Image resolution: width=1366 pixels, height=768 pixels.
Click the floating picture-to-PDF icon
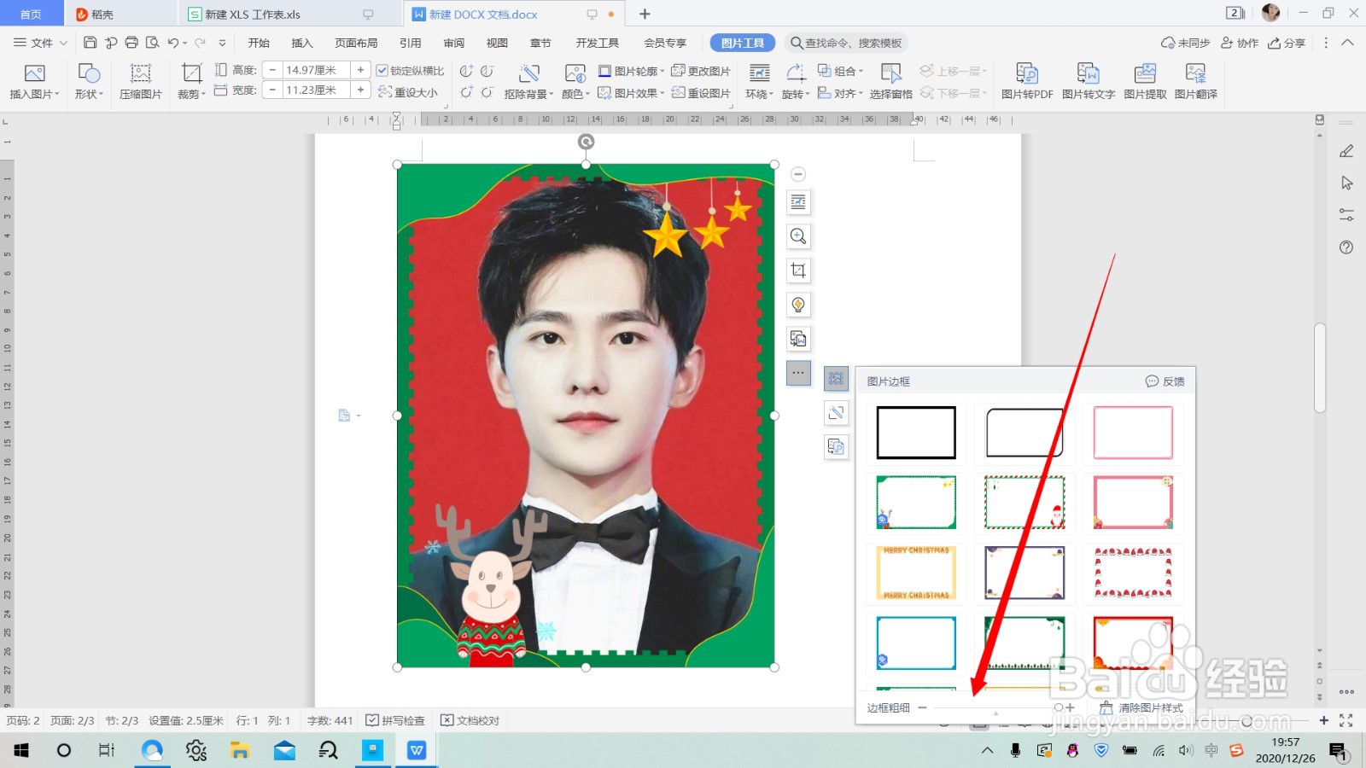[x=836, y=447]
